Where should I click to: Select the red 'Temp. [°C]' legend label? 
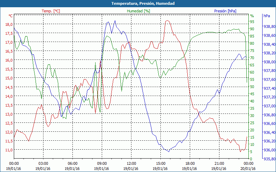(51, 11)
